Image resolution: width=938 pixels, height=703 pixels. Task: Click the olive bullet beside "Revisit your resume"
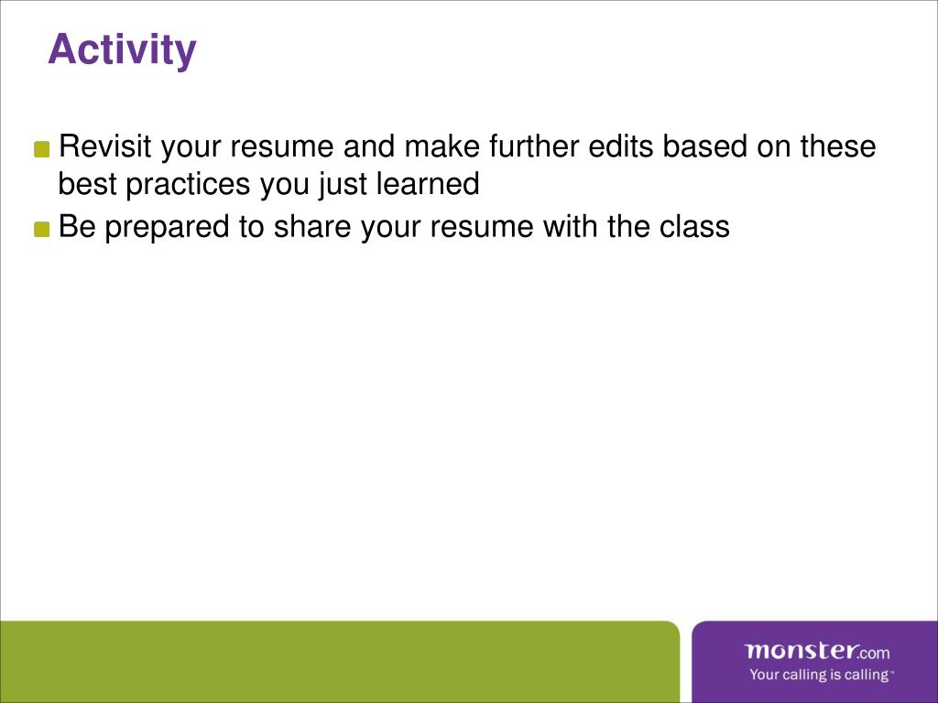(42, 149)
